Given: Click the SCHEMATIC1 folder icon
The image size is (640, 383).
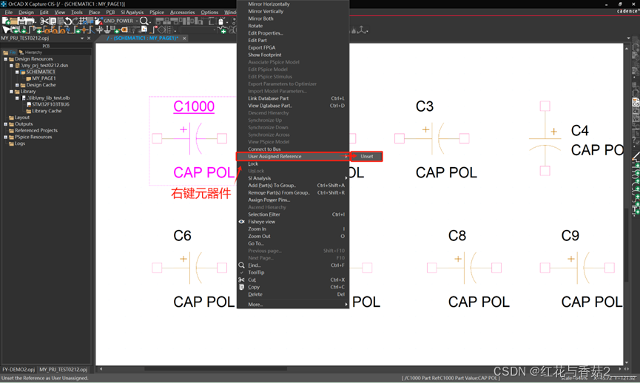Looking at the screenshot, I should [x=23, y=72].
